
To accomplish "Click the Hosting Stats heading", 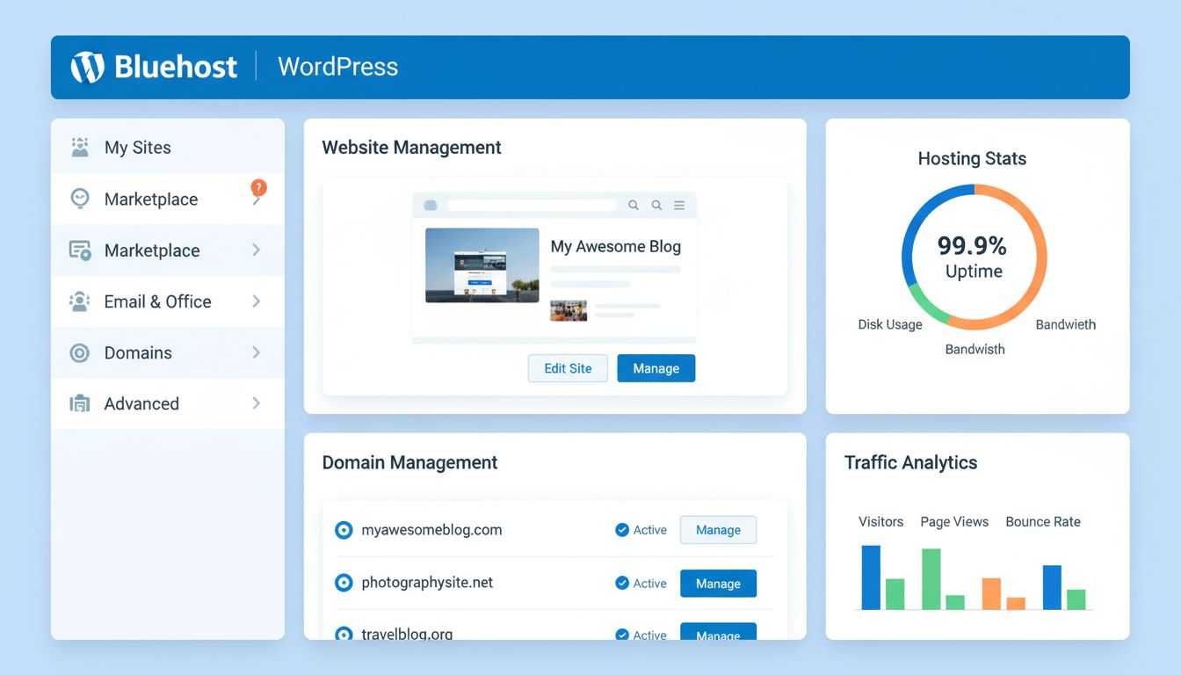I will tap(972, 158).
